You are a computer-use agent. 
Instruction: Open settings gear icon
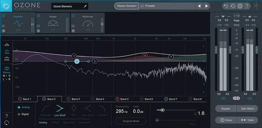[x=240, y=6]
